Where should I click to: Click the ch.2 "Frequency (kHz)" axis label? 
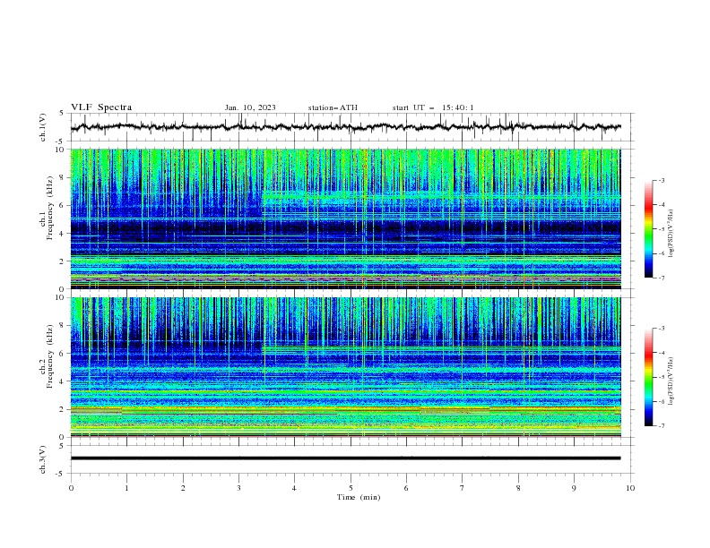(x=49, y=356)
